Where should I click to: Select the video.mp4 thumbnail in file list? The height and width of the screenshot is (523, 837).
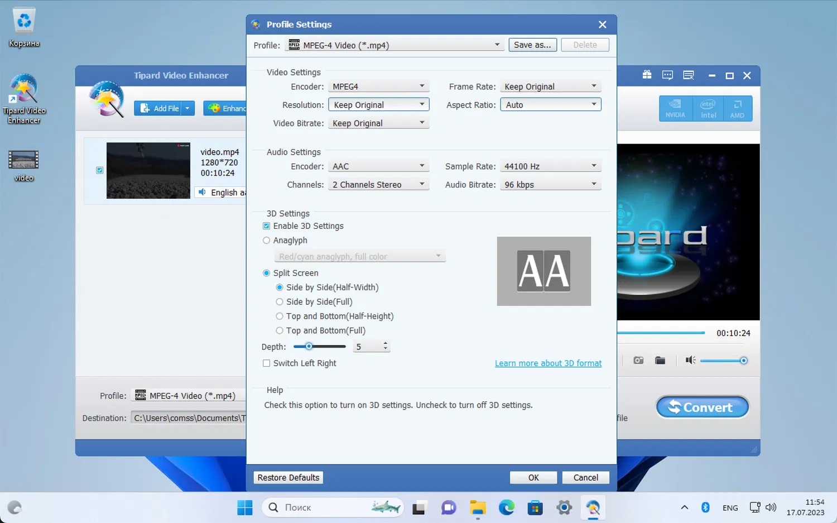pyautogui.click(x=148, y=170)
